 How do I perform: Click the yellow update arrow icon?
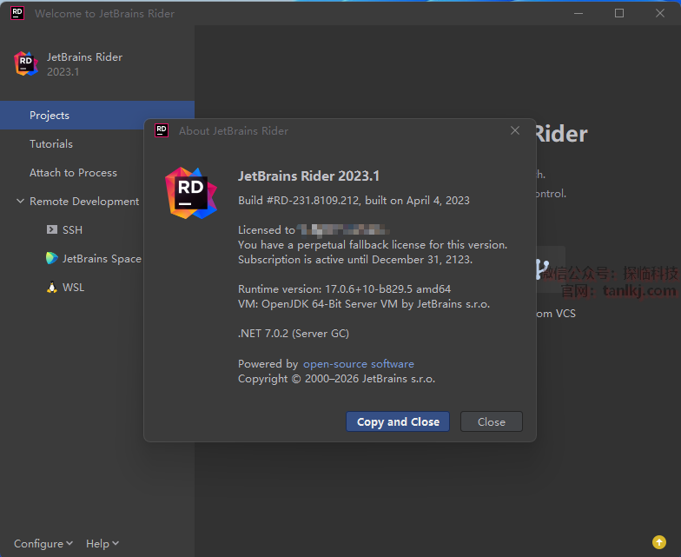click(x=658, y=543)
